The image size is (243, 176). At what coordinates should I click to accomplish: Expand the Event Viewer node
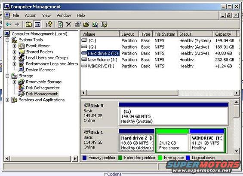[x=15, y=46]
